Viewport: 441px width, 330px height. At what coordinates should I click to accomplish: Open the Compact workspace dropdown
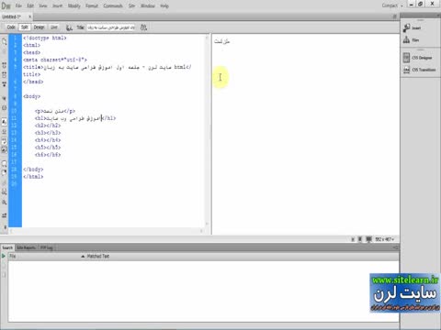(392, 5)
